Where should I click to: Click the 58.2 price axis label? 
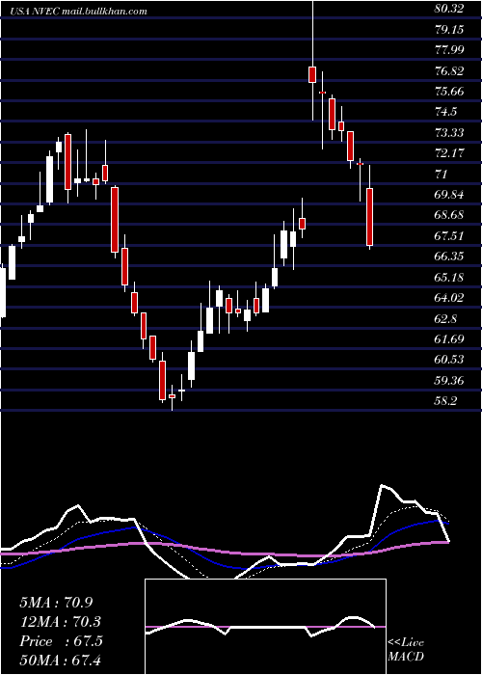coord(445,401)
